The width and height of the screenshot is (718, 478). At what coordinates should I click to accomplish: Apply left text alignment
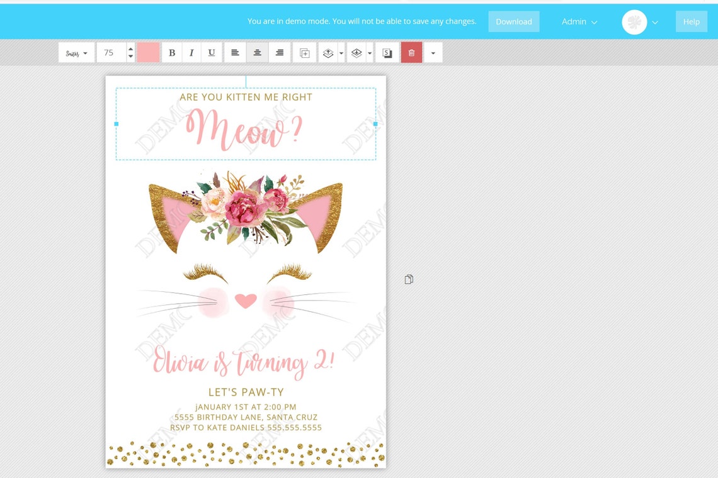click(x=235, y=52)
